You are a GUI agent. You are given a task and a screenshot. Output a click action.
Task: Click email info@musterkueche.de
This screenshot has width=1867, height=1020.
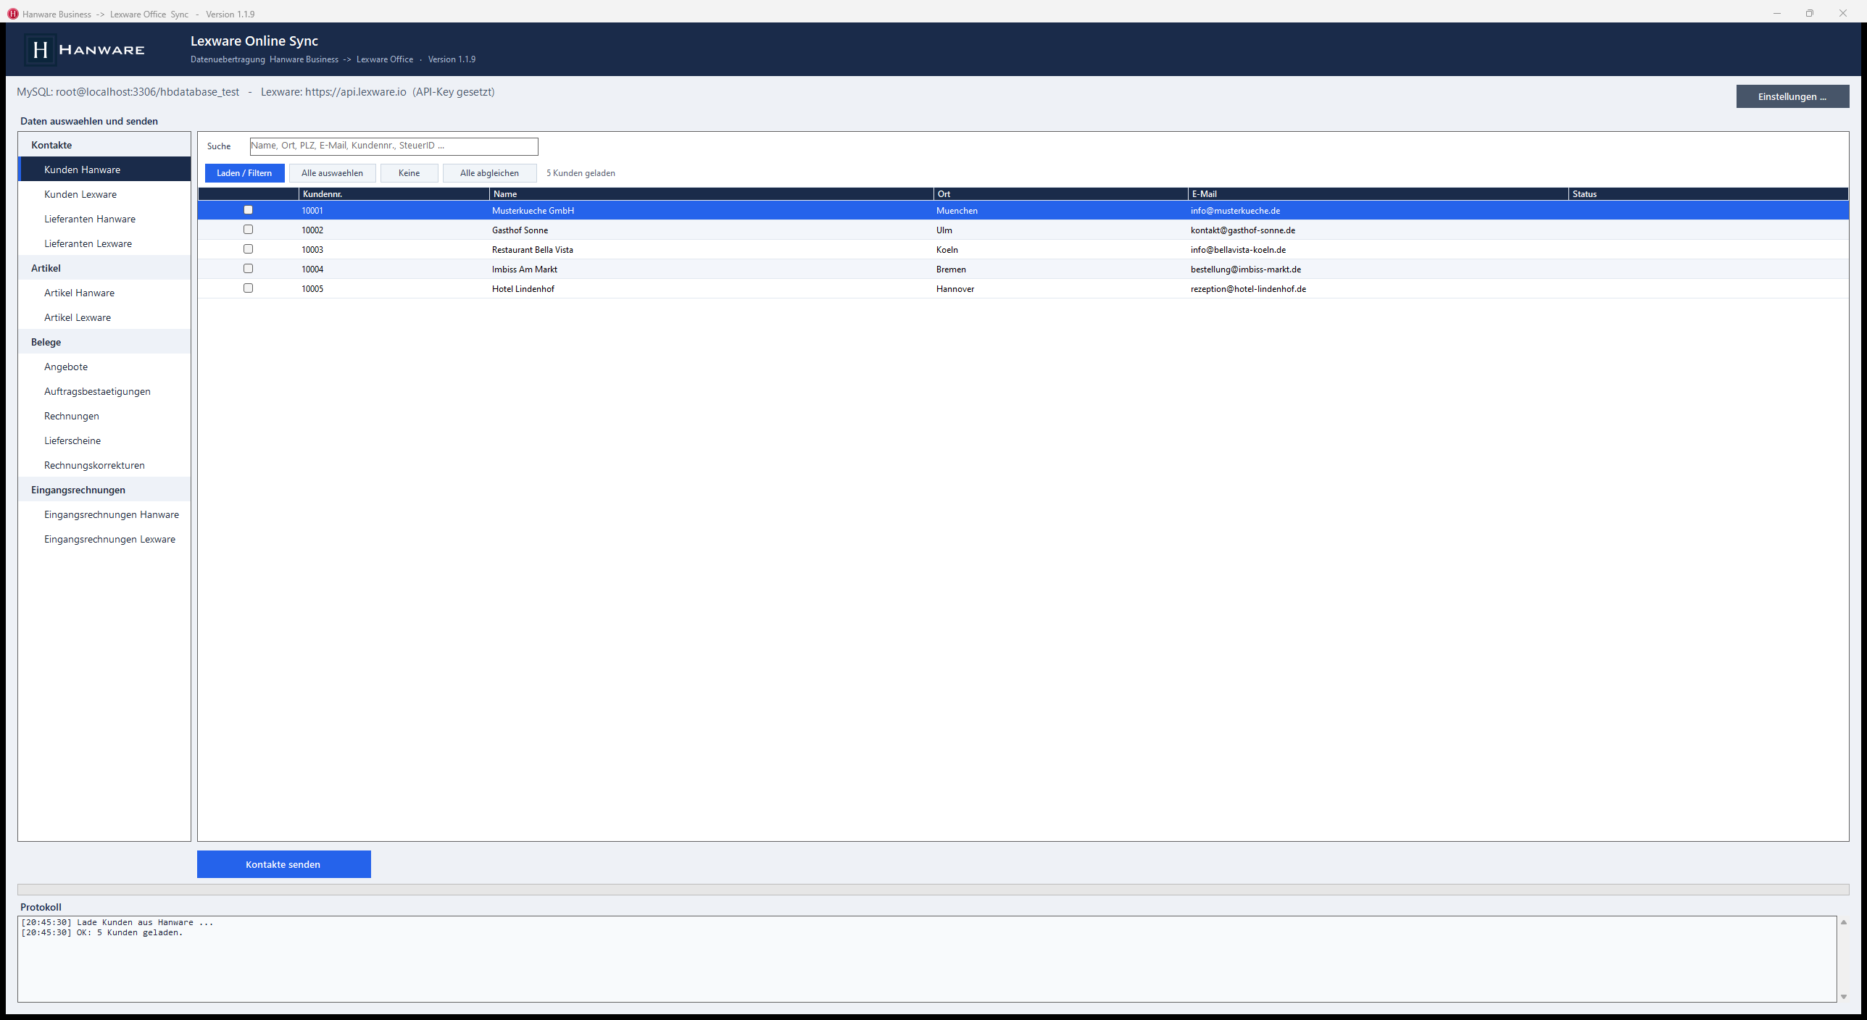[1235, 211]
